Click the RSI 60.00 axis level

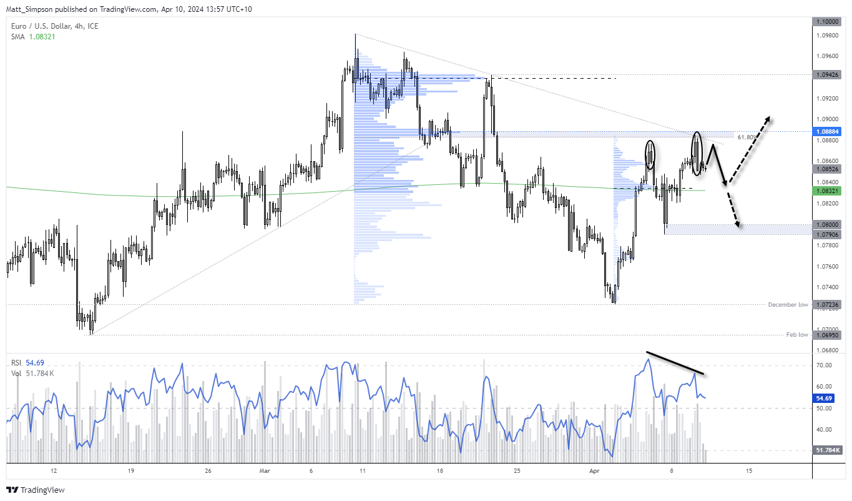824,387
